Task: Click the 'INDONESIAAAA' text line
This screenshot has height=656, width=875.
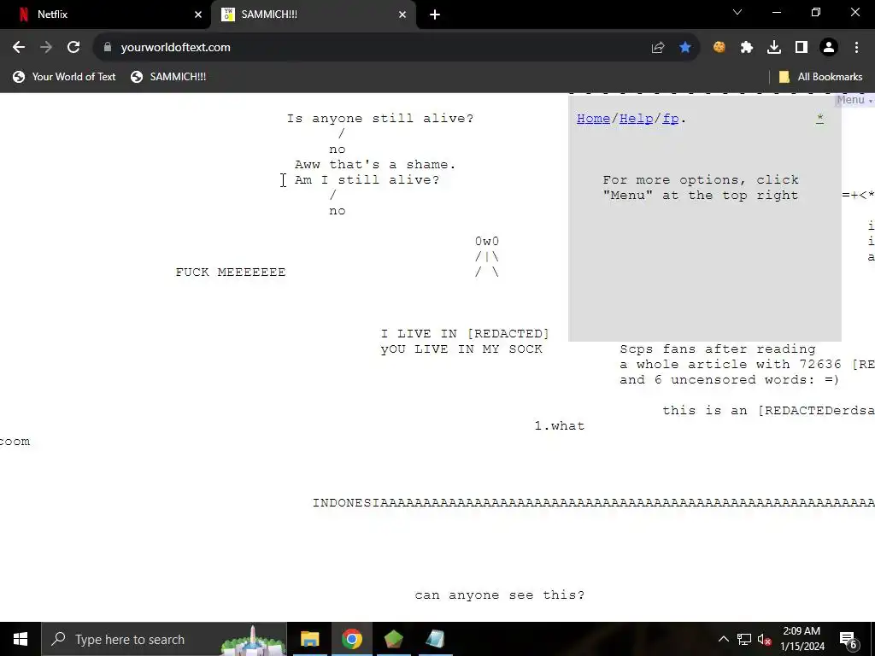Action: click(x=593, y=502)
